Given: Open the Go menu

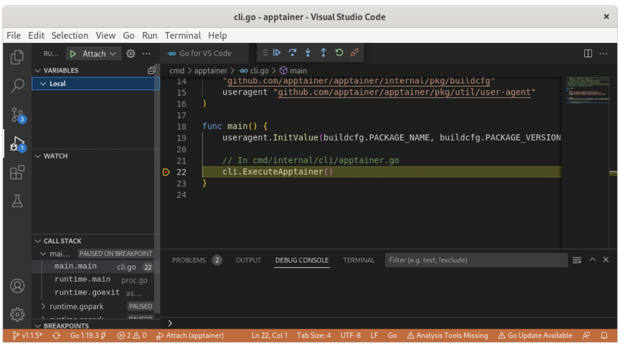Looking at the screenshot, I should (x=129, y=35).
